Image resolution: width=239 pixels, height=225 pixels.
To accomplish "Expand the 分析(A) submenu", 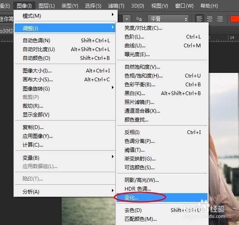I will tap(65, 191).
